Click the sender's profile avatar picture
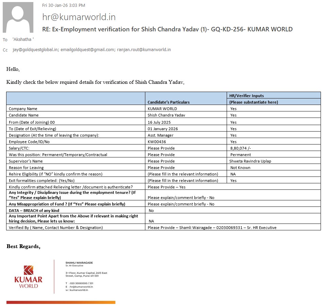 [x=18, y=17]
